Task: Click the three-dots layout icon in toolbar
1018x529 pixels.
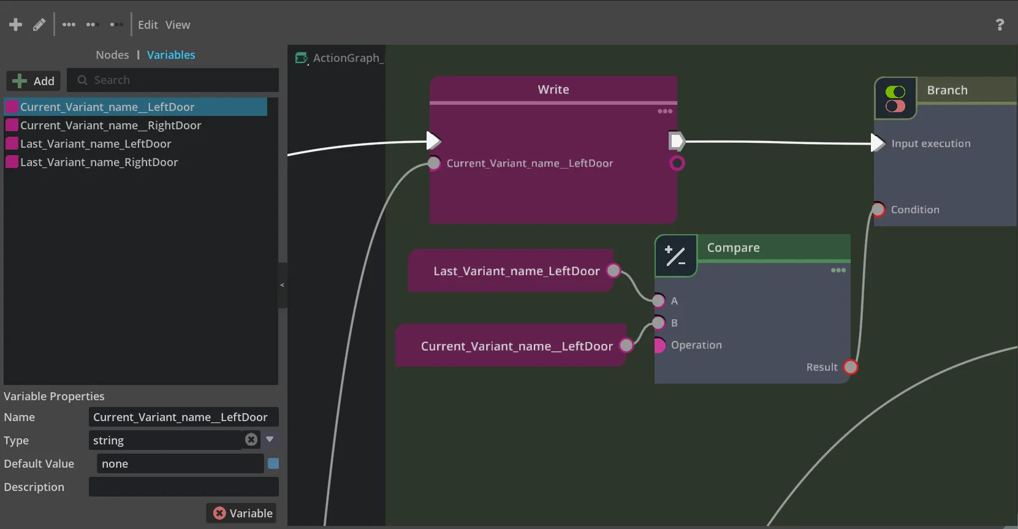Action: (x=69, y=25)
